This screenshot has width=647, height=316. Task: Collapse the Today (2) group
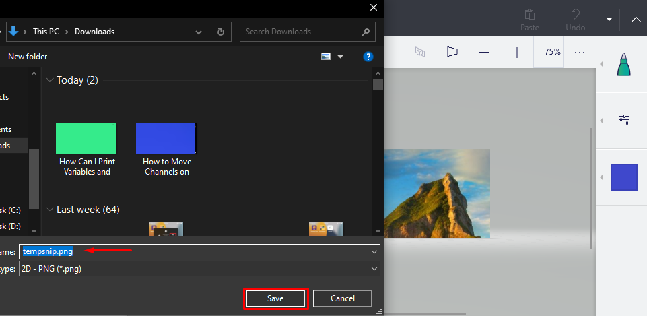click(50, 80)
